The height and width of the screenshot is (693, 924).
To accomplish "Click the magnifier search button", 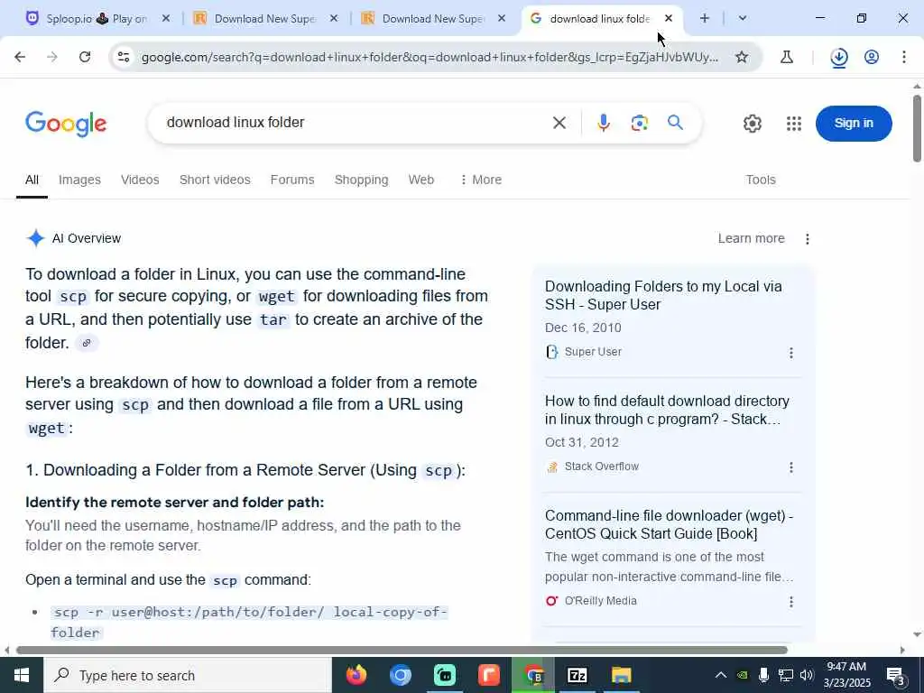I will tap(675, 123).
